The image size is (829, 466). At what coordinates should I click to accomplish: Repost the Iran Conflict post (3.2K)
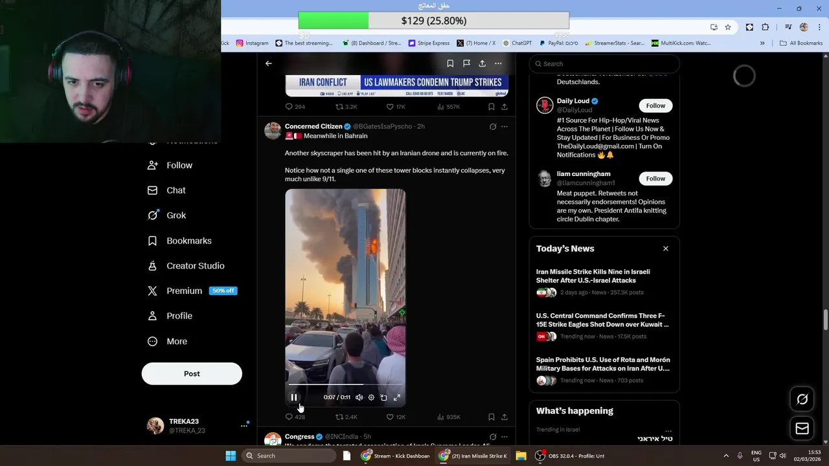346,107
